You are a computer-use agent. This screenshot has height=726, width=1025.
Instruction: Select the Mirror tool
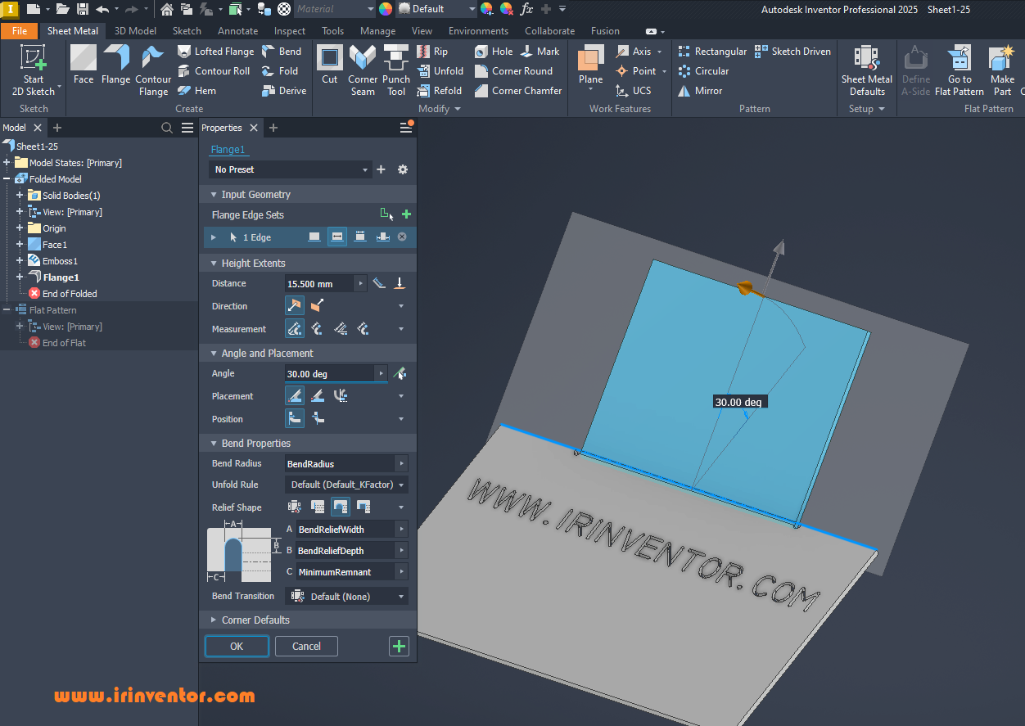[x=700, y=90]
